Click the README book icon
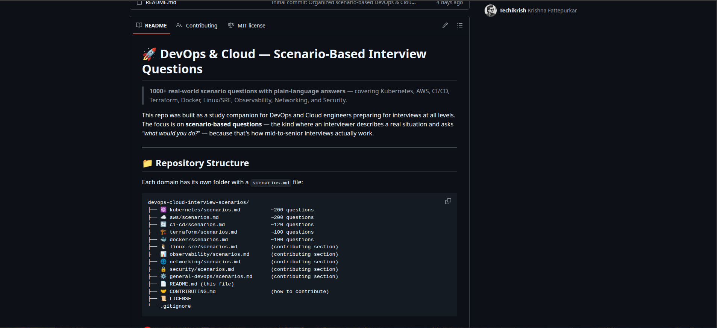The image size is (717, 328). [139, 25]
